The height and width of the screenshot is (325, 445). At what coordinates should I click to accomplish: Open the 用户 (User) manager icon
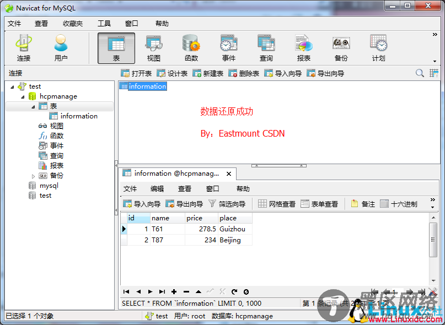61,48
